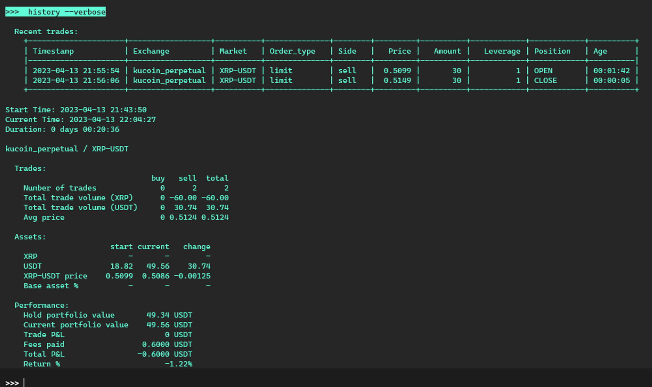Click the Exchange column header

click(x=151, y=51)
